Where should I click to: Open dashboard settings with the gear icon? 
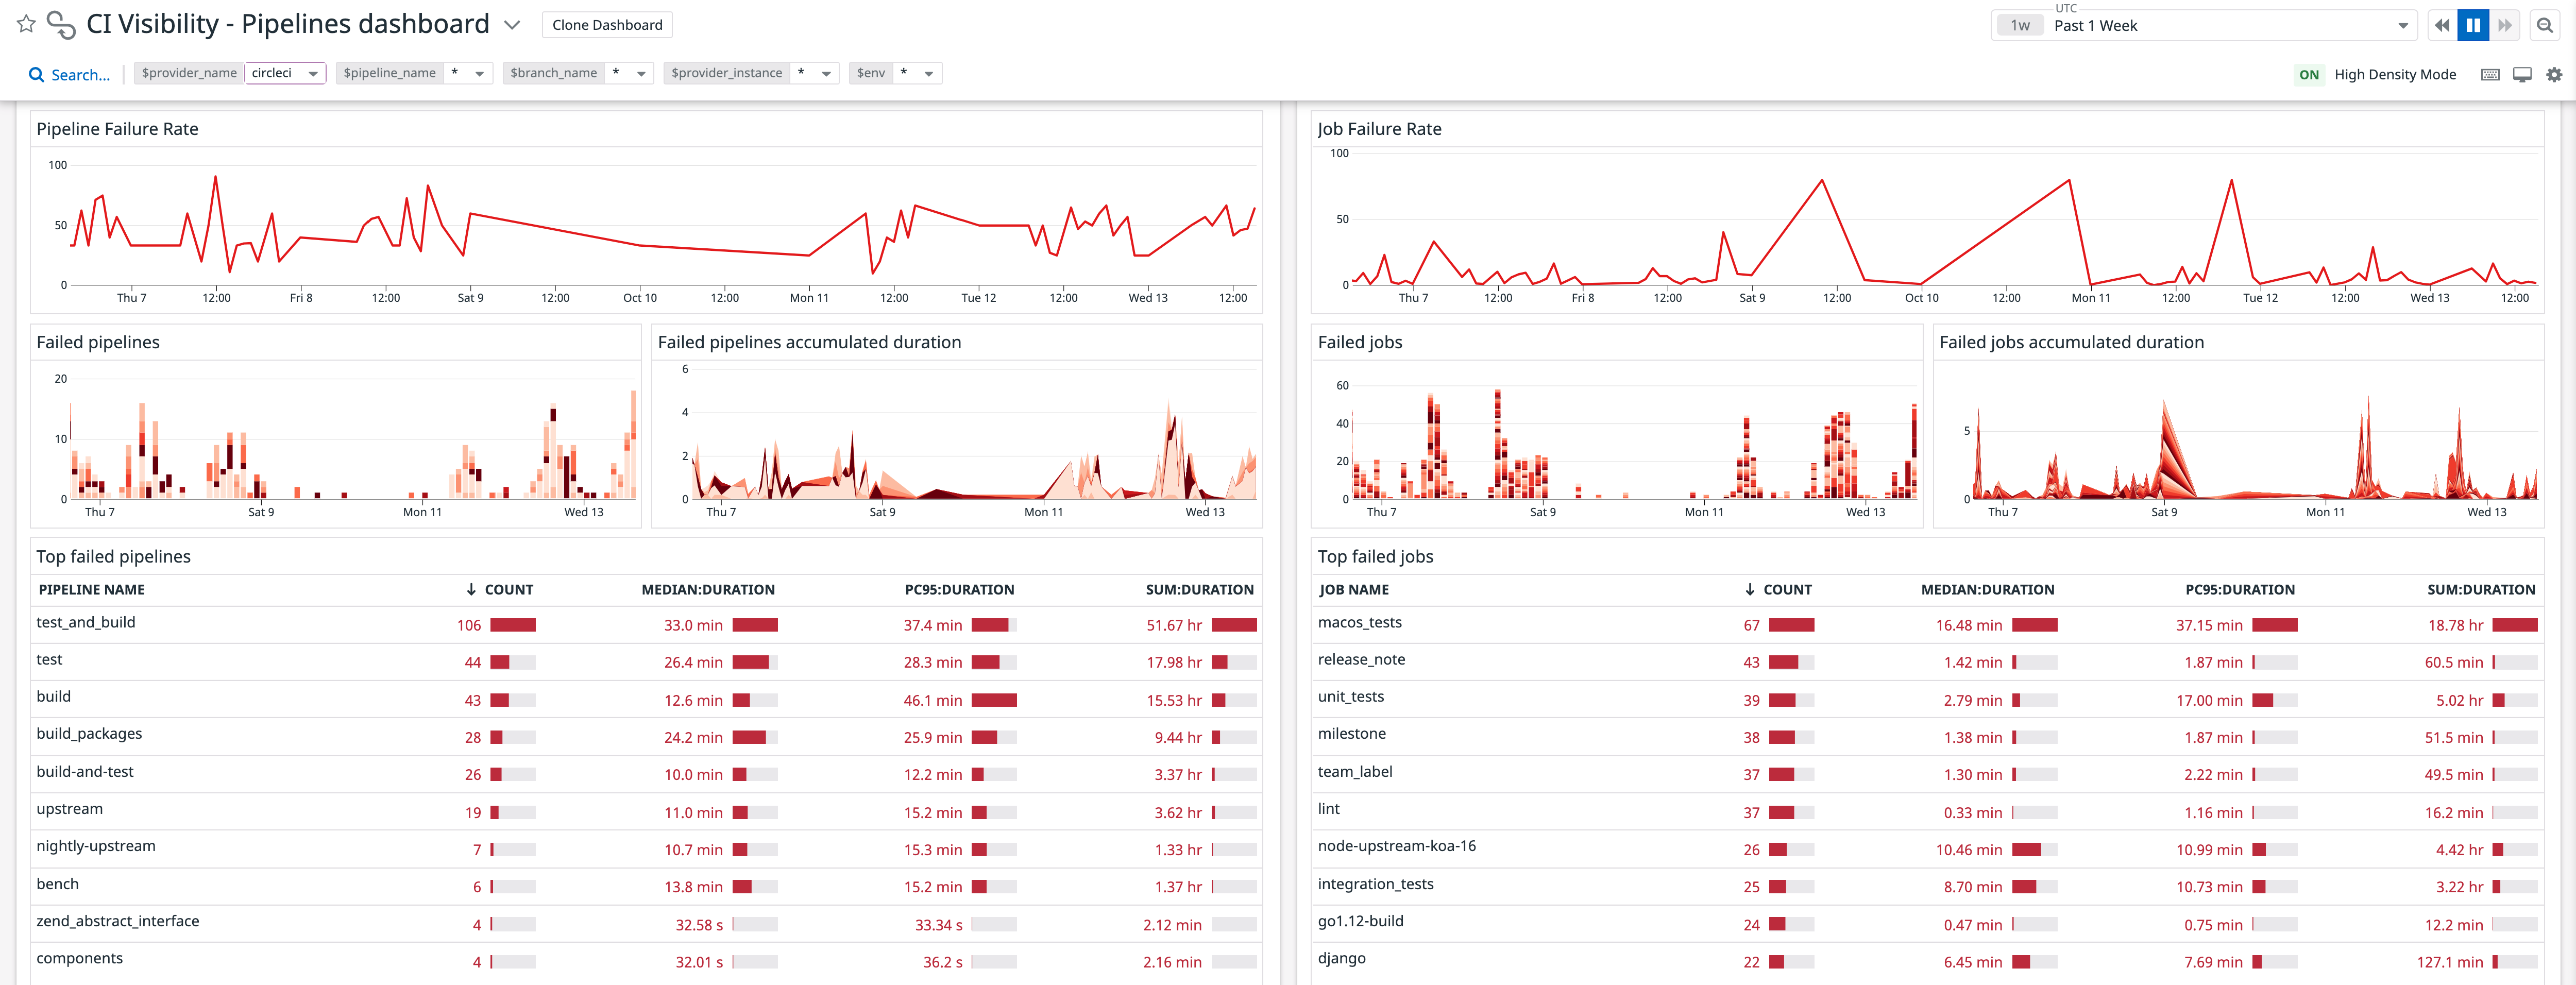point(2555,74)
